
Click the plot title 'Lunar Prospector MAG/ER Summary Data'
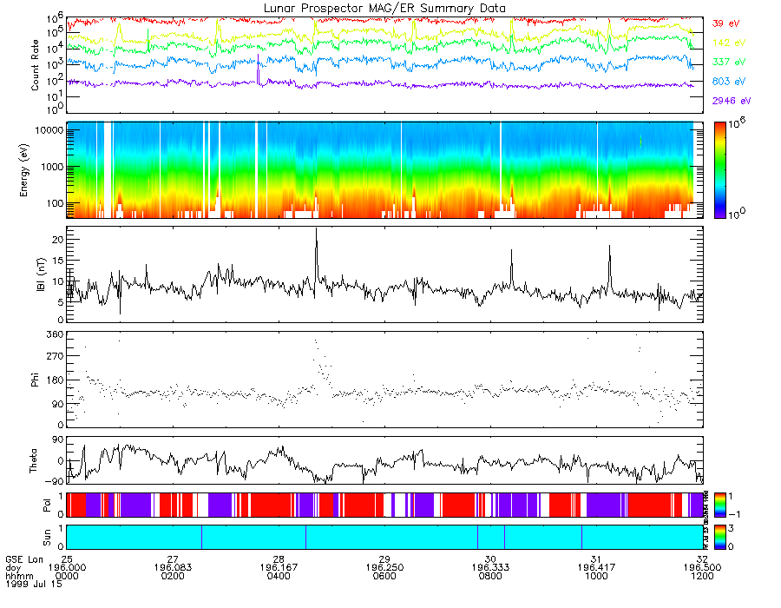[x=384, y=9]
